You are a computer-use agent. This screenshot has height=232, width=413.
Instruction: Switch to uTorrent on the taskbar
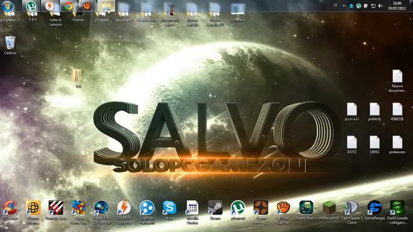click(x=31, y=6)
